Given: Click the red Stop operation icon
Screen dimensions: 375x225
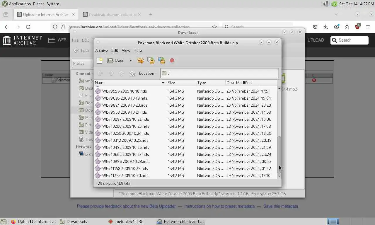Looking at the screenshot, I should tap(172, 60).
